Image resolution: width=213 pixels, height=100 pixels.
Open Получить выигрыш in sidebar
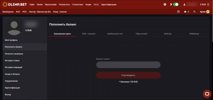tap(25, 54)
